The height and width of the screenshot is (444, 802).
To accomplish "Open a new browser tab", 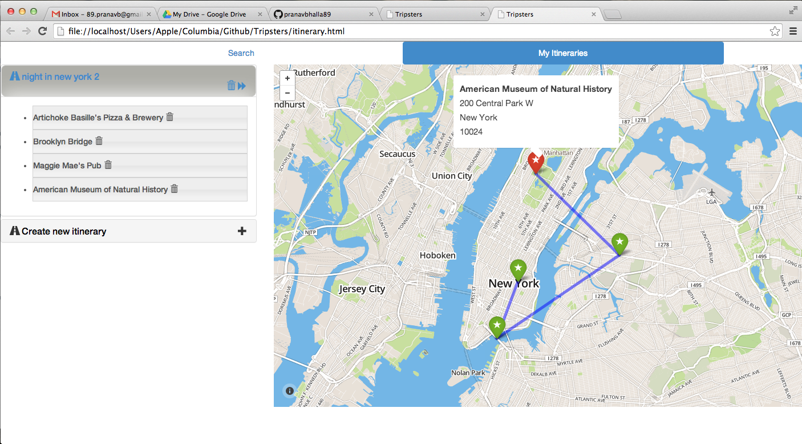I will click(x=612, y=14).
